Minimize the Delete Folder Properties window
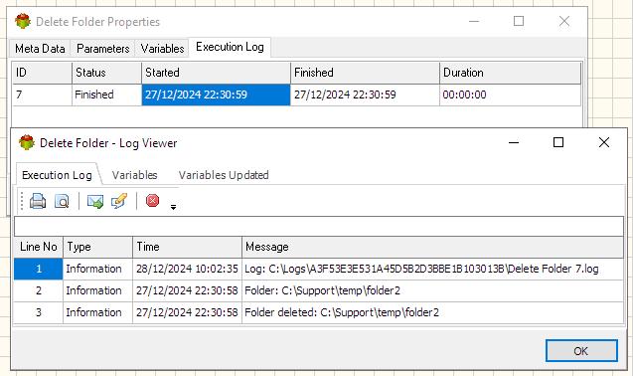The image size is (633, 376). [x=474, y=21]
